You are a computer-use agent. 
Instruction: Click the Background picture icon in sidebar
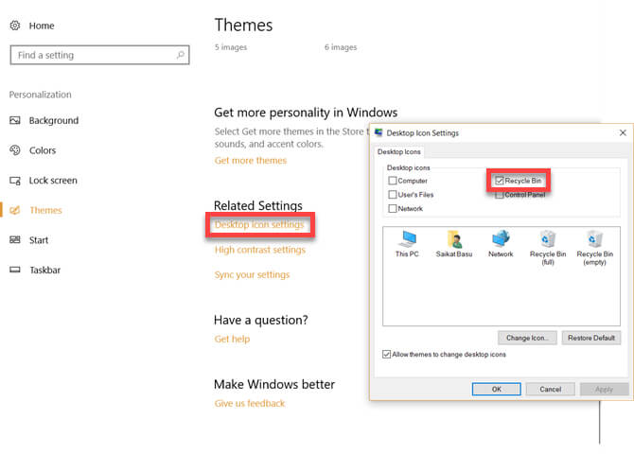click(15, 120)
